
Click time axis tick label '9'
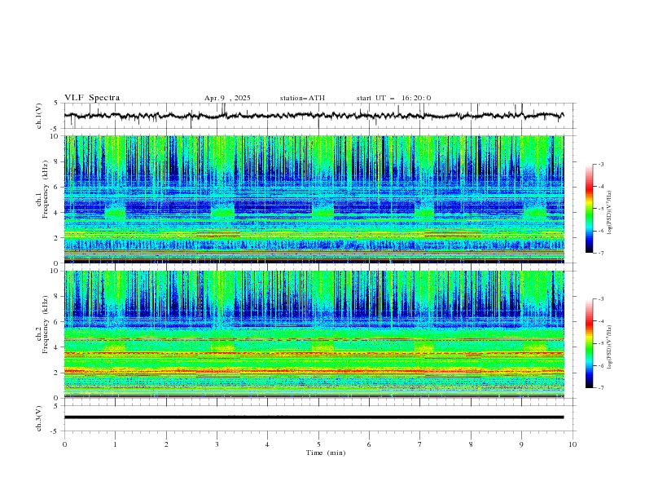pyautogui.click(x=521, y=444)
